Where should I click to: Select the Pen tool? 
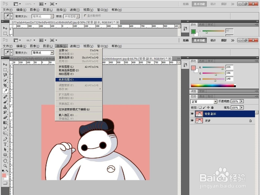(5, 139)
